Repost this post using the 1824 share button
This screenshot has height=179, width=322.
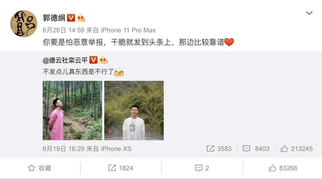click(121, 168)
